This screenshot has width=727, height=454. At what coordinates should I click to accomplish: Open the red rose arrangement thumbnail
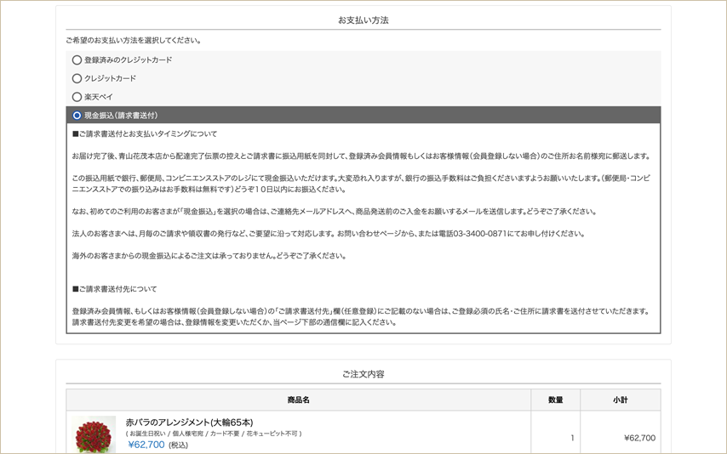click(x=94, y=435)
